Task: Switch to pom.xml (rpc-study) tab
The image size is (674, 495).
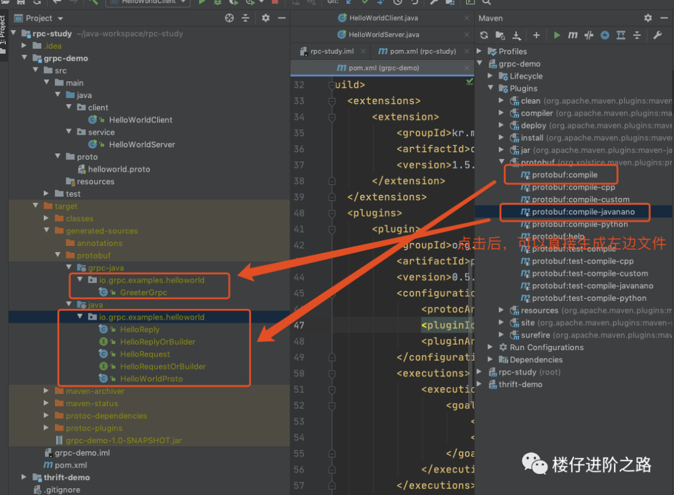Action: pos(418,51)
